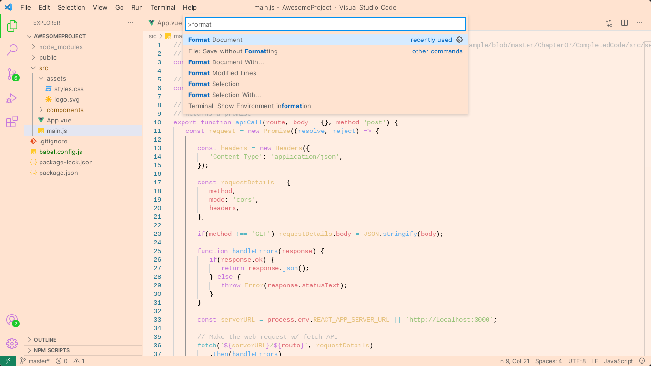Viewport: 651px width, 366px height.
Task: Run Format Document command
Action: tap(325, 40)
